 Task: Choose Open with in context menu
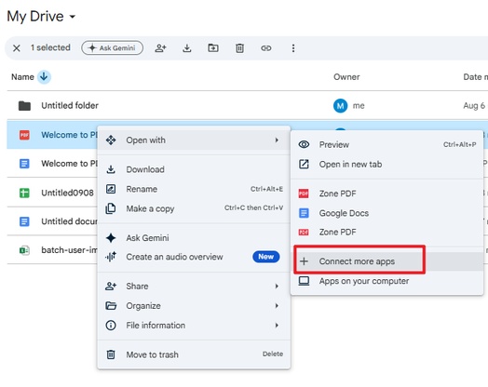click(x=194, y=140)
